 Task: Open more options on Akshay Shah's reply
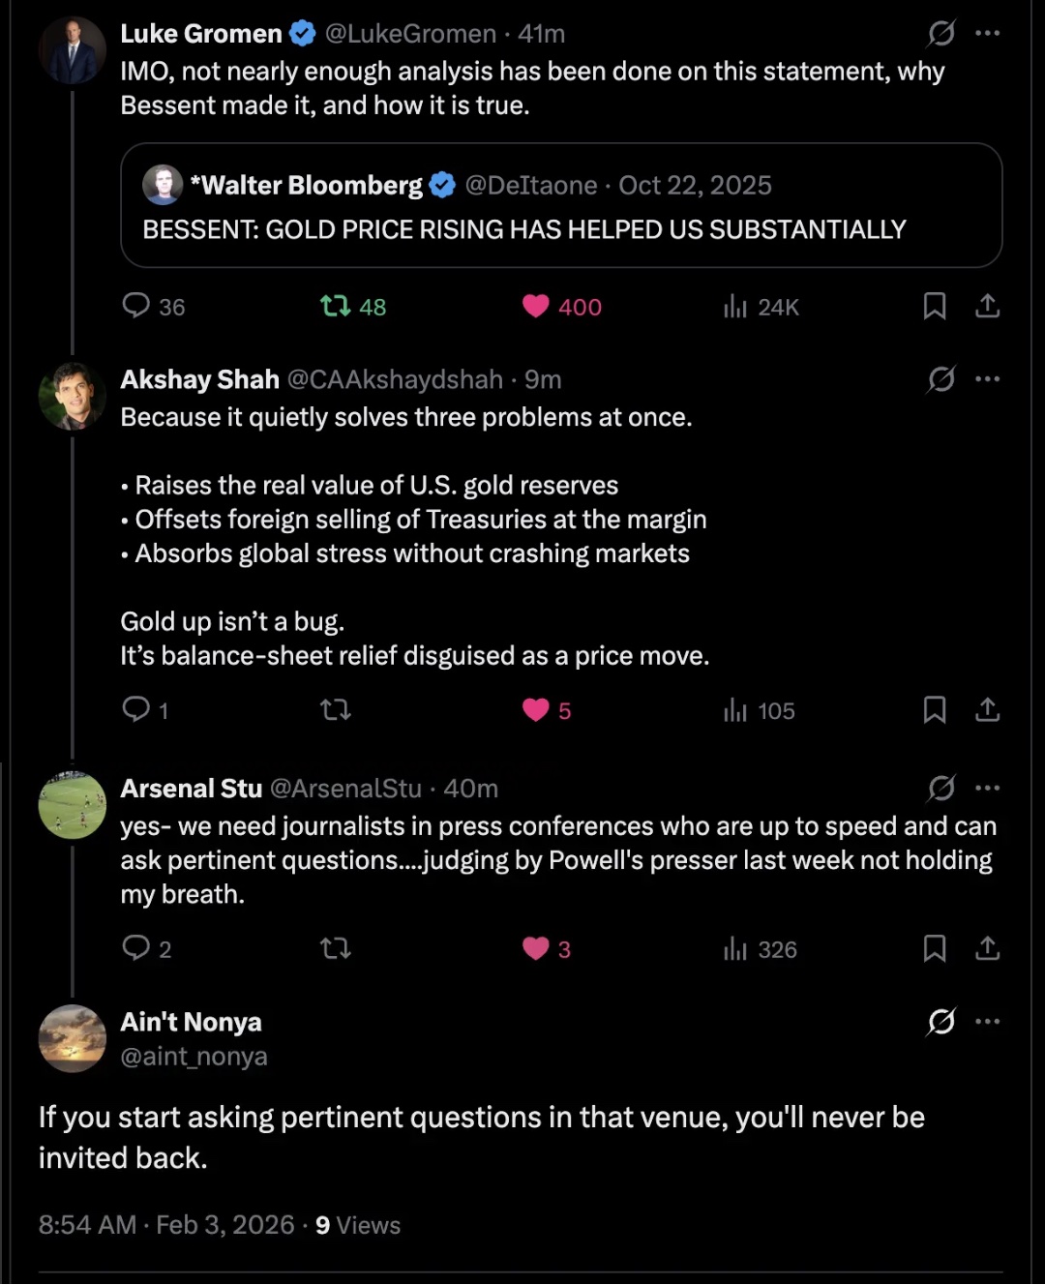pos(987,378)
